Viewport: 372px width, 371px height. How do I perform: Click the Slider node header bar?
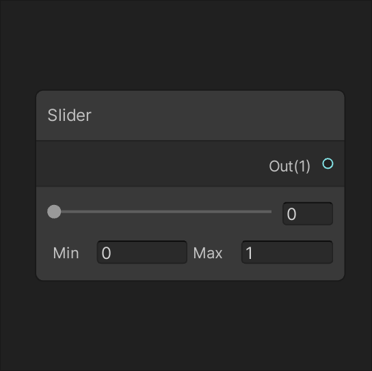(190, 115)
